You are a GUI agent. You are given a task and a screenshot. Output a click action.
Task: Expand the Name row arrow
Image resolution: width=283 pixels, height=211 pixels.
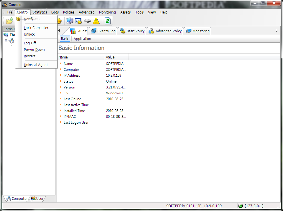(61, 63)
